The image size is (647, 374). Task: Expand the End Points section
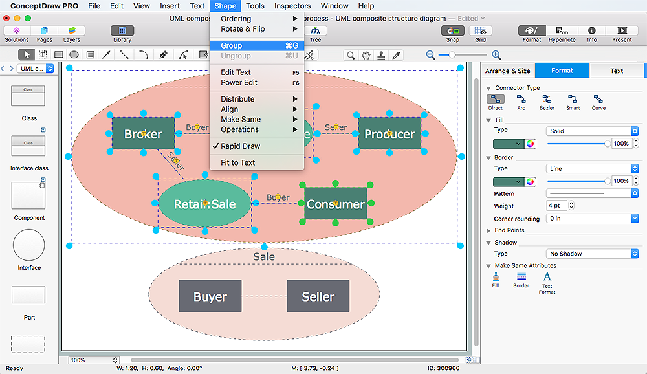point(509,230)
